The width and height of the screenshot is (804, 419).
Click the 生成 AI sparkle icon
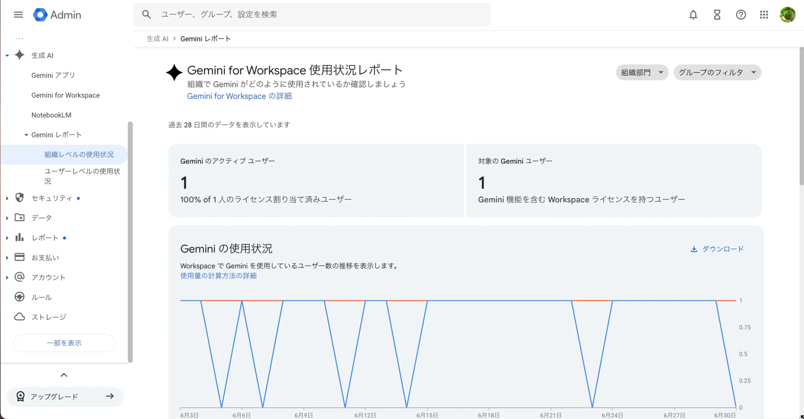point(19,55)
